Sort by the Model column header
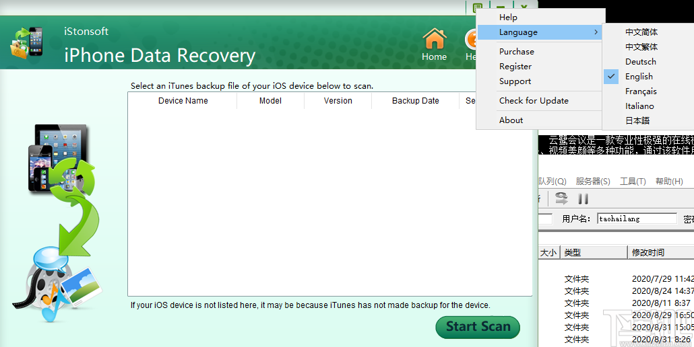 [x=270, y=101]
